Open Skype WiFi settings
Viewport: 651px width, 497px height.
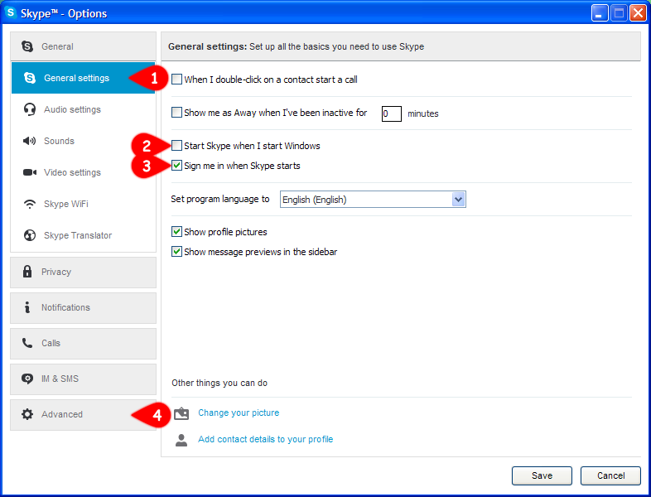[x=83, y=204]
